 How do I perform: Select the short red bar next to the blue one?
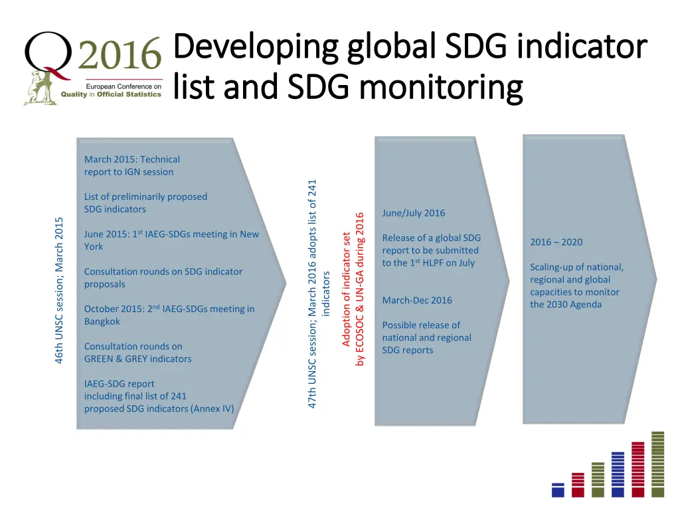[x=578, y=485]
